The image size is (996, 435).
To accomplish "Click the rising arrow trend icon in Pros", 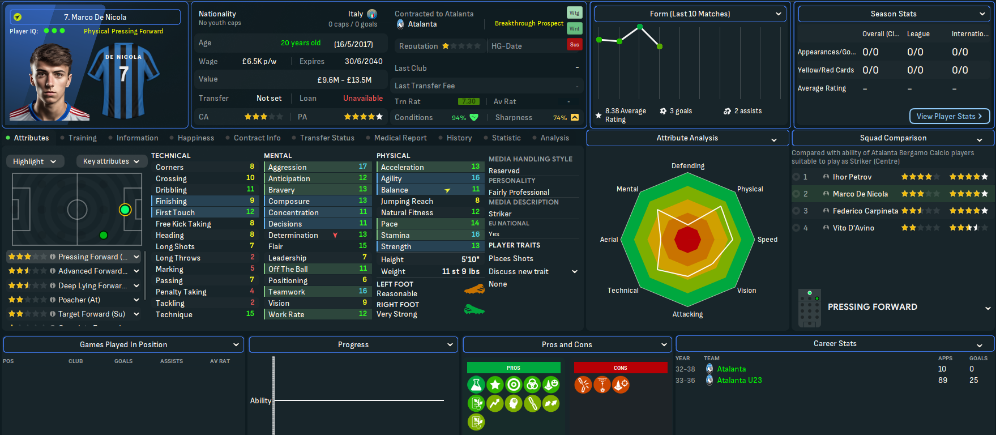I will [495, 403].
